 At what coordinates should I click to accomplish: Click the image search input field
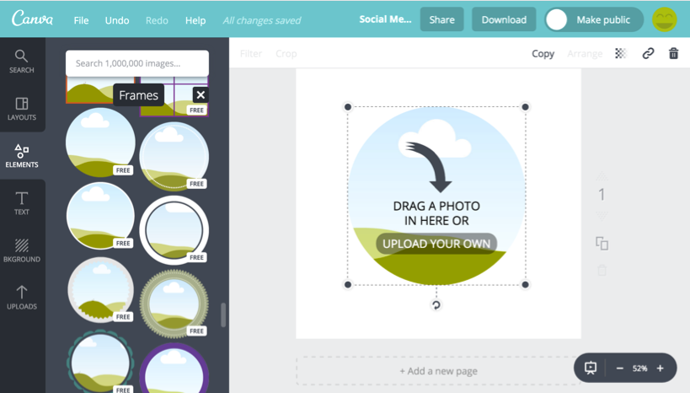coord(137,63)
